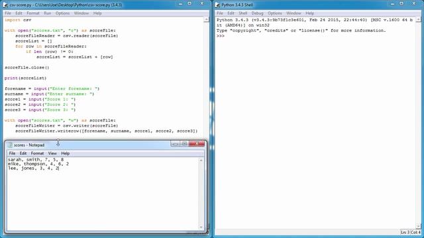The height and width of the screenshot is (238, 424).
Task: Close the scores Notepad window
Action: pyautogui.click(x=197, y=143)
